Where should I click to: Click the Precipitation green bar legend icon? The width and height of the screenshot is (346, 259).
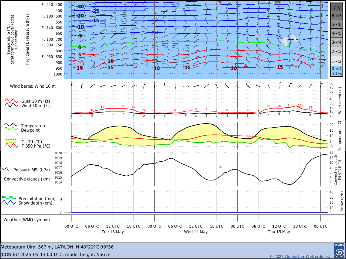[x=9, y=197]
